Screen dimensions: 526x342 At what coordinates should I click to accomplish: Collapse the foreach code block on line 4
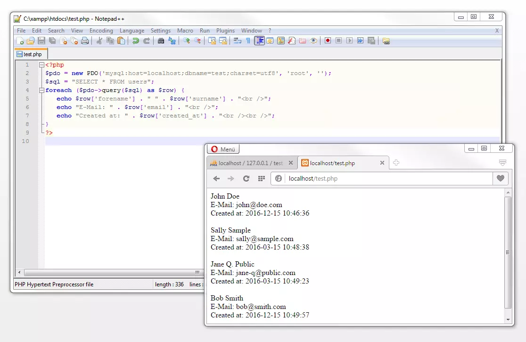tap(42, 90)
